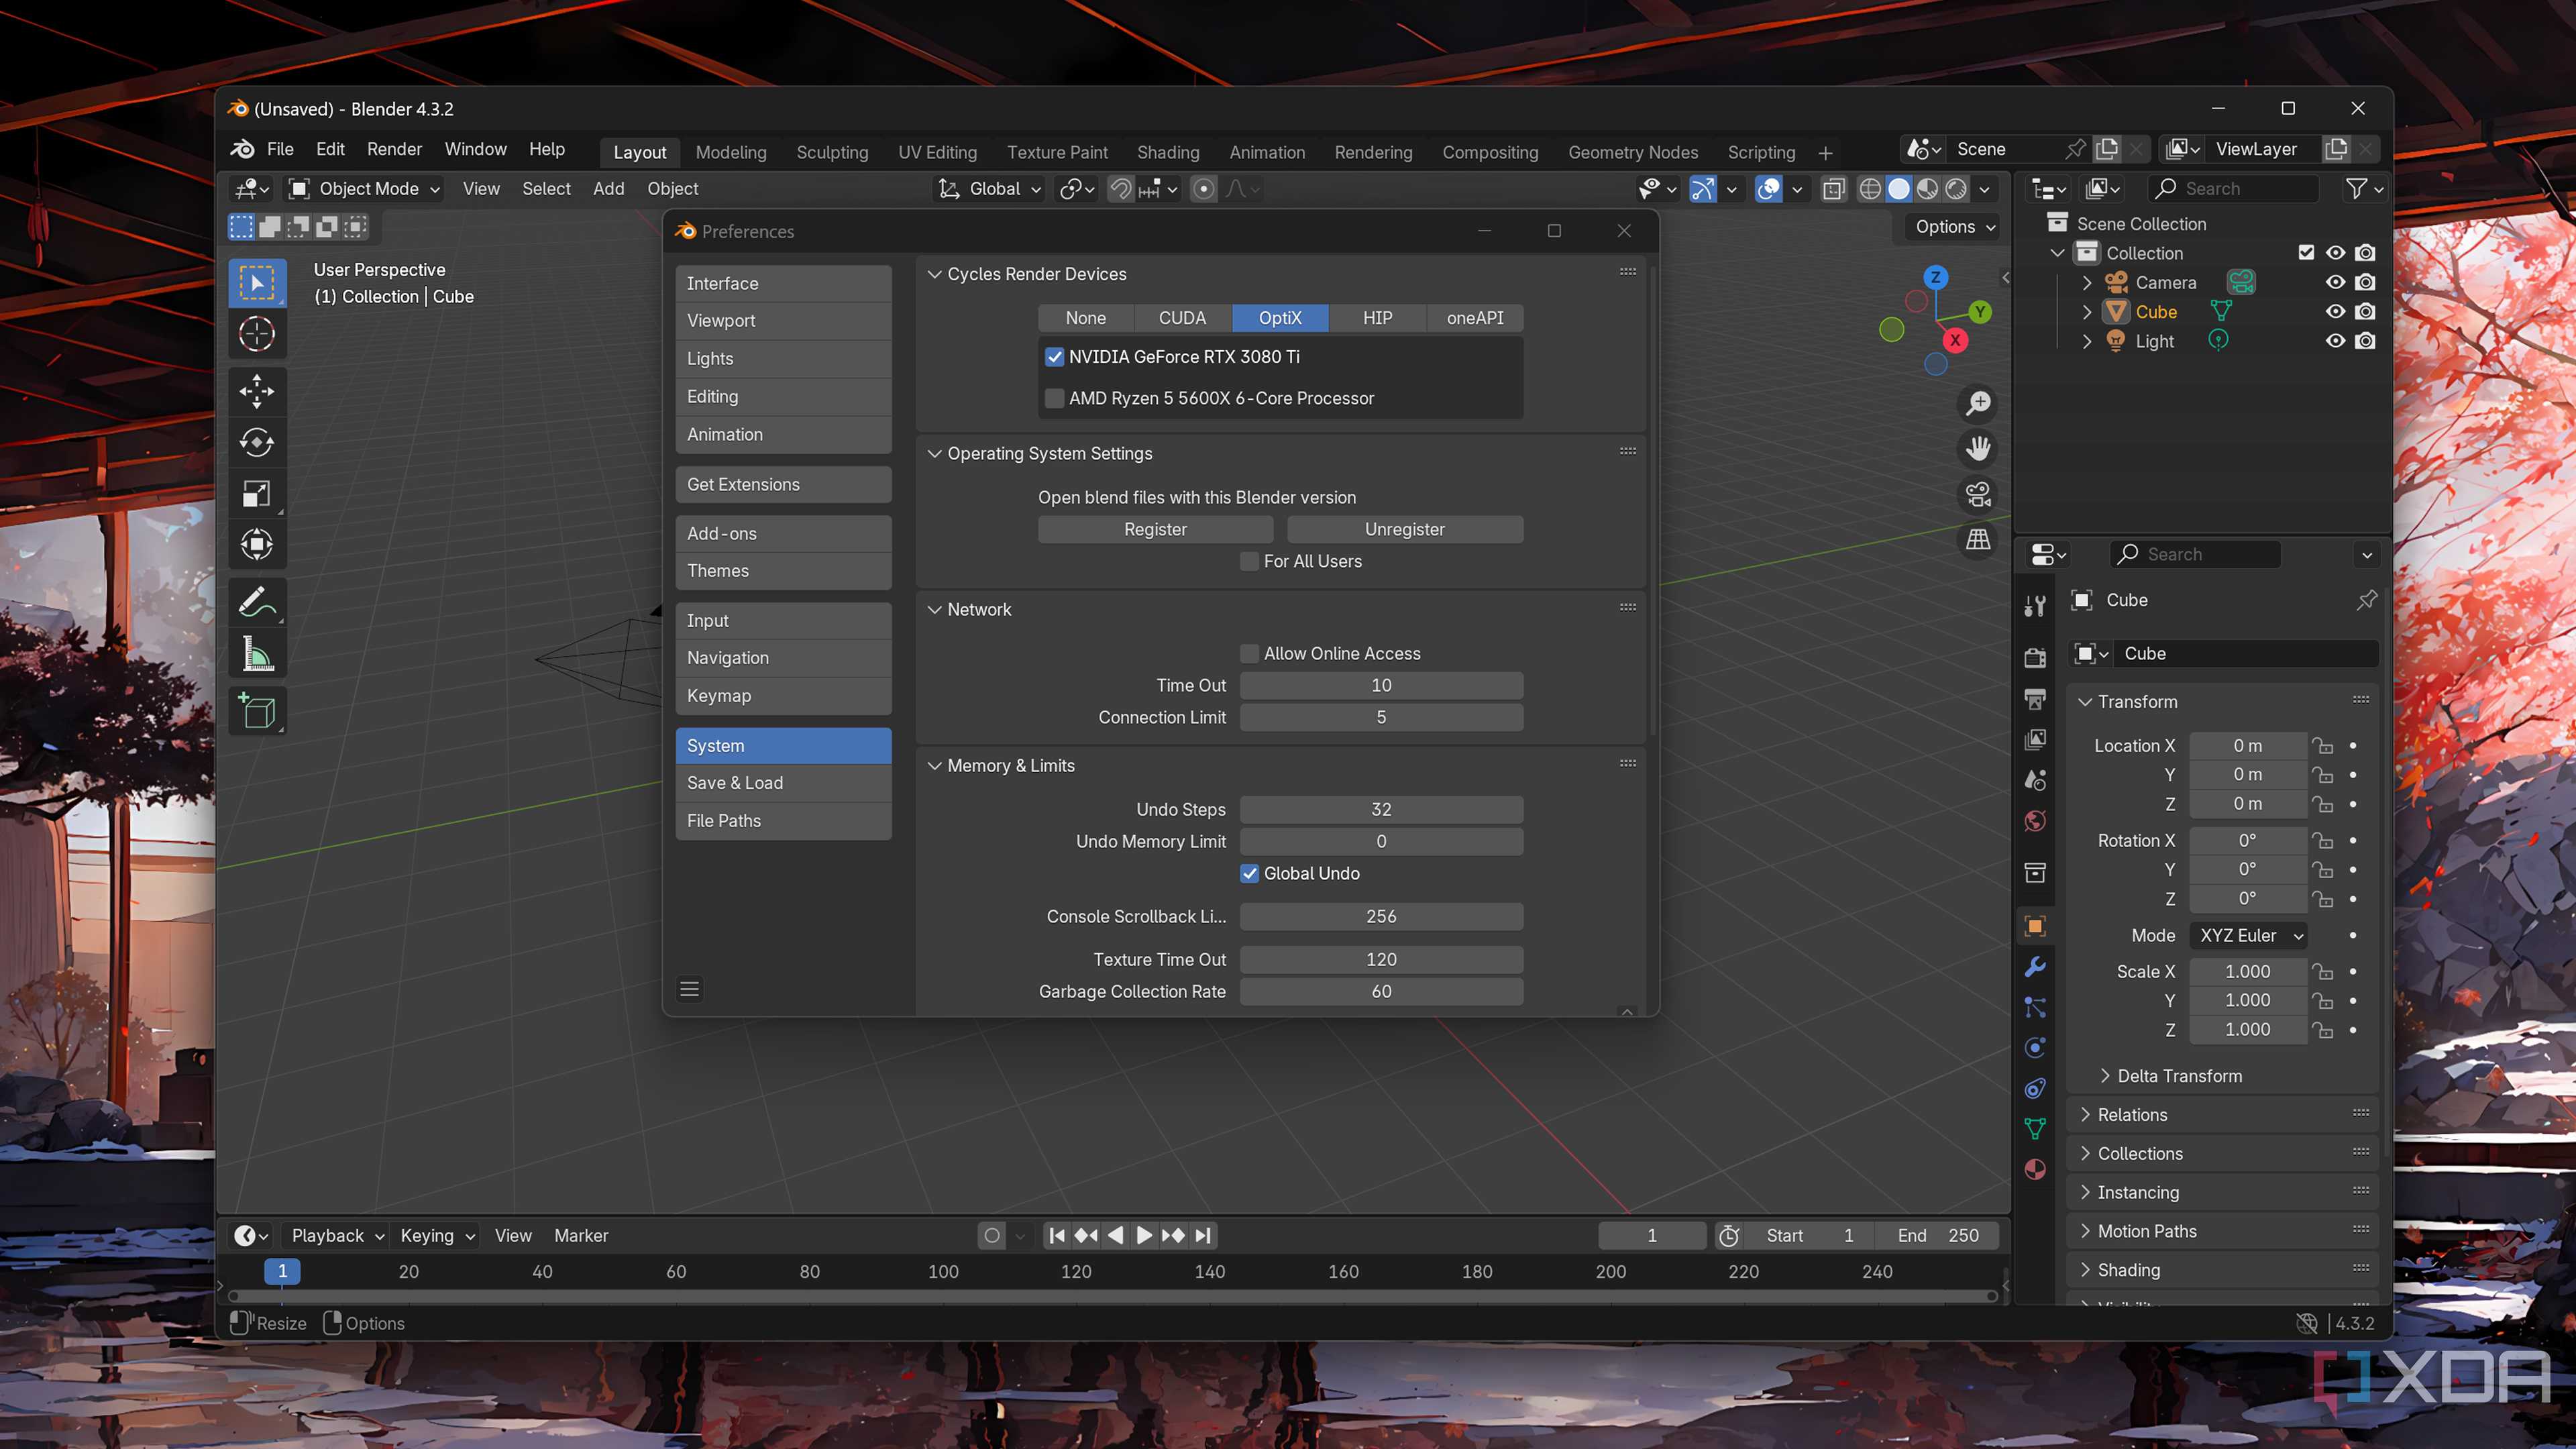Click viewport zoom magnifier icon
This screenshot has width=2576, height=1449.
1978,403
